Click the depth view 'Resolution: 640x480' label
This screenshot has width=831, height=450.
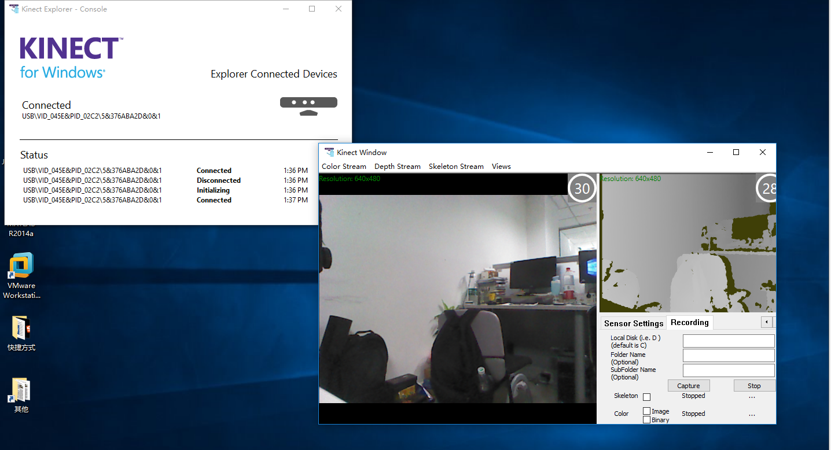(x=631, y=179)
